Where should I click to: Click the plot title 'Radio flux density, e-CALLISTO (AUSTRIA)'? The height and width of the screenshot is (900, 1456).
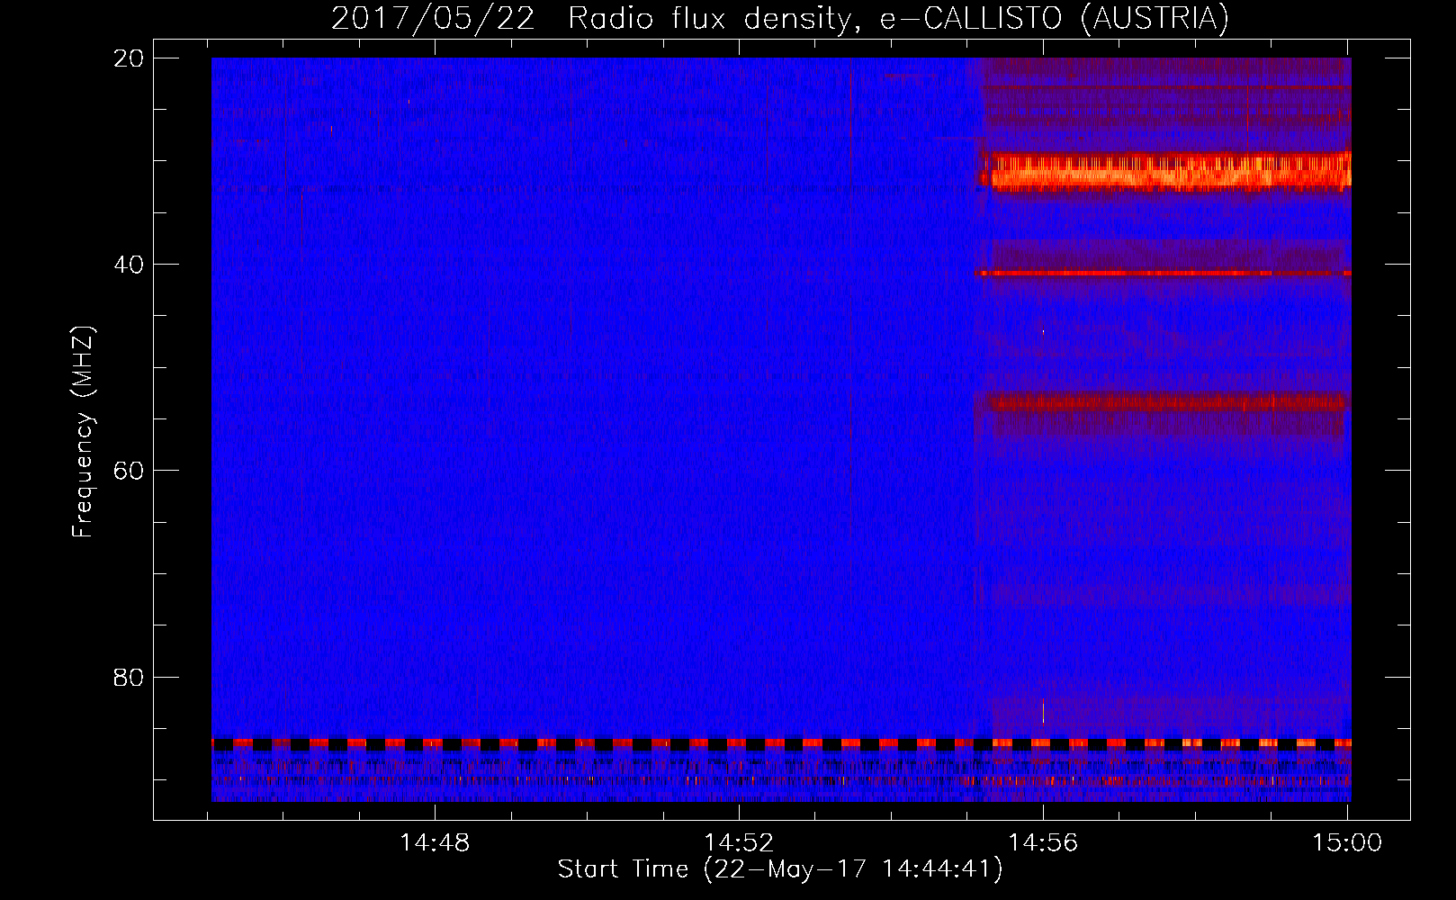(898, 18)
